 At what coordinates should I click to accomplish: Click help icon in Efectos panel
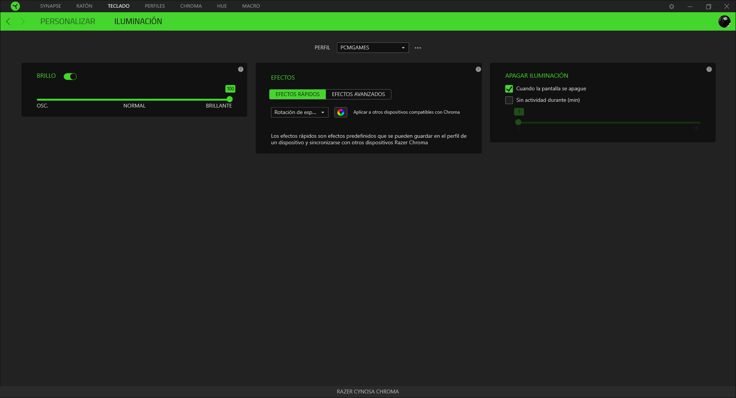coord(478,69)
